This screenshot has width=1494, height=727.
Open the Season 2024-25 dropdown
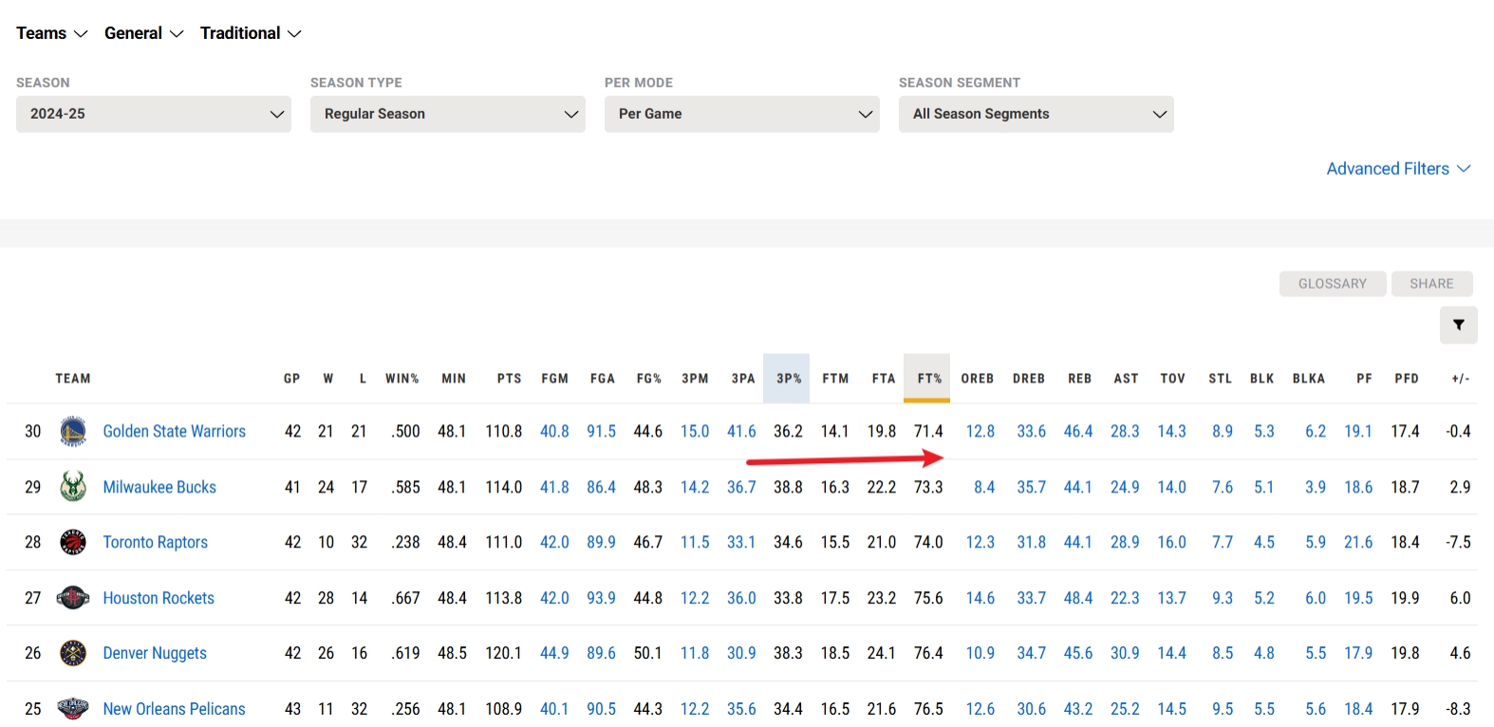(x=154, y=114)
